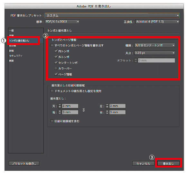The height and width of the screenshot is (174, 187).
Task: Toggle the 内トンボ checkbox
Action: [x=56, y=51]
